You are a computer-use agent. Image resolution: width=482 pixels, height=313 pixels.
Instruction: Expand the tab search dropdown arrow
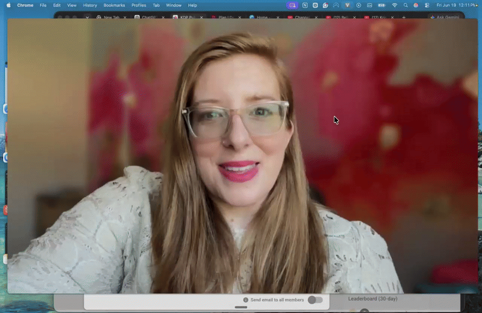[x=87, y=17]
